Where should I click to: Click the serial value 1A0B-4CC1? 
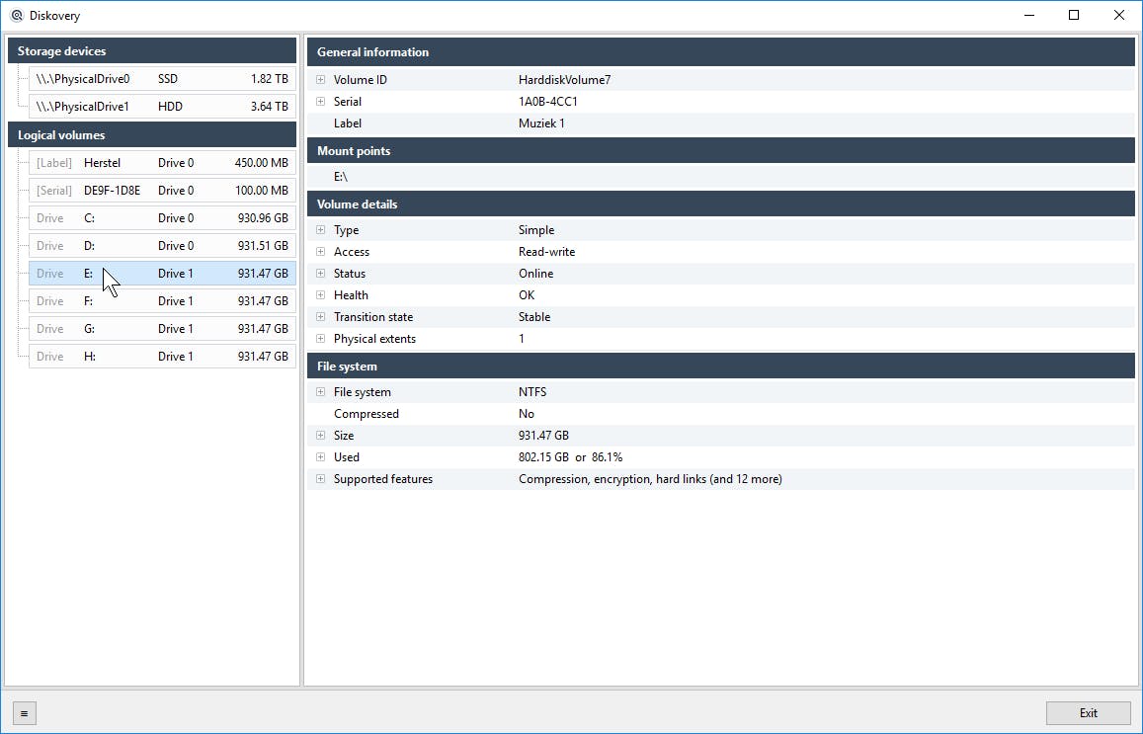[547, 102]
